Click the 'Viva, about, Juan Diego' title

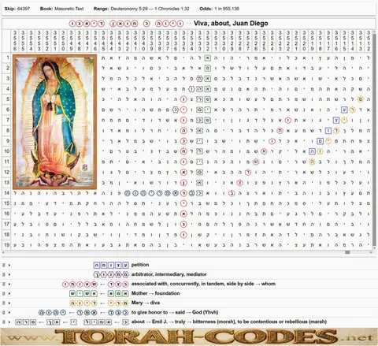(x=231, y=24)
